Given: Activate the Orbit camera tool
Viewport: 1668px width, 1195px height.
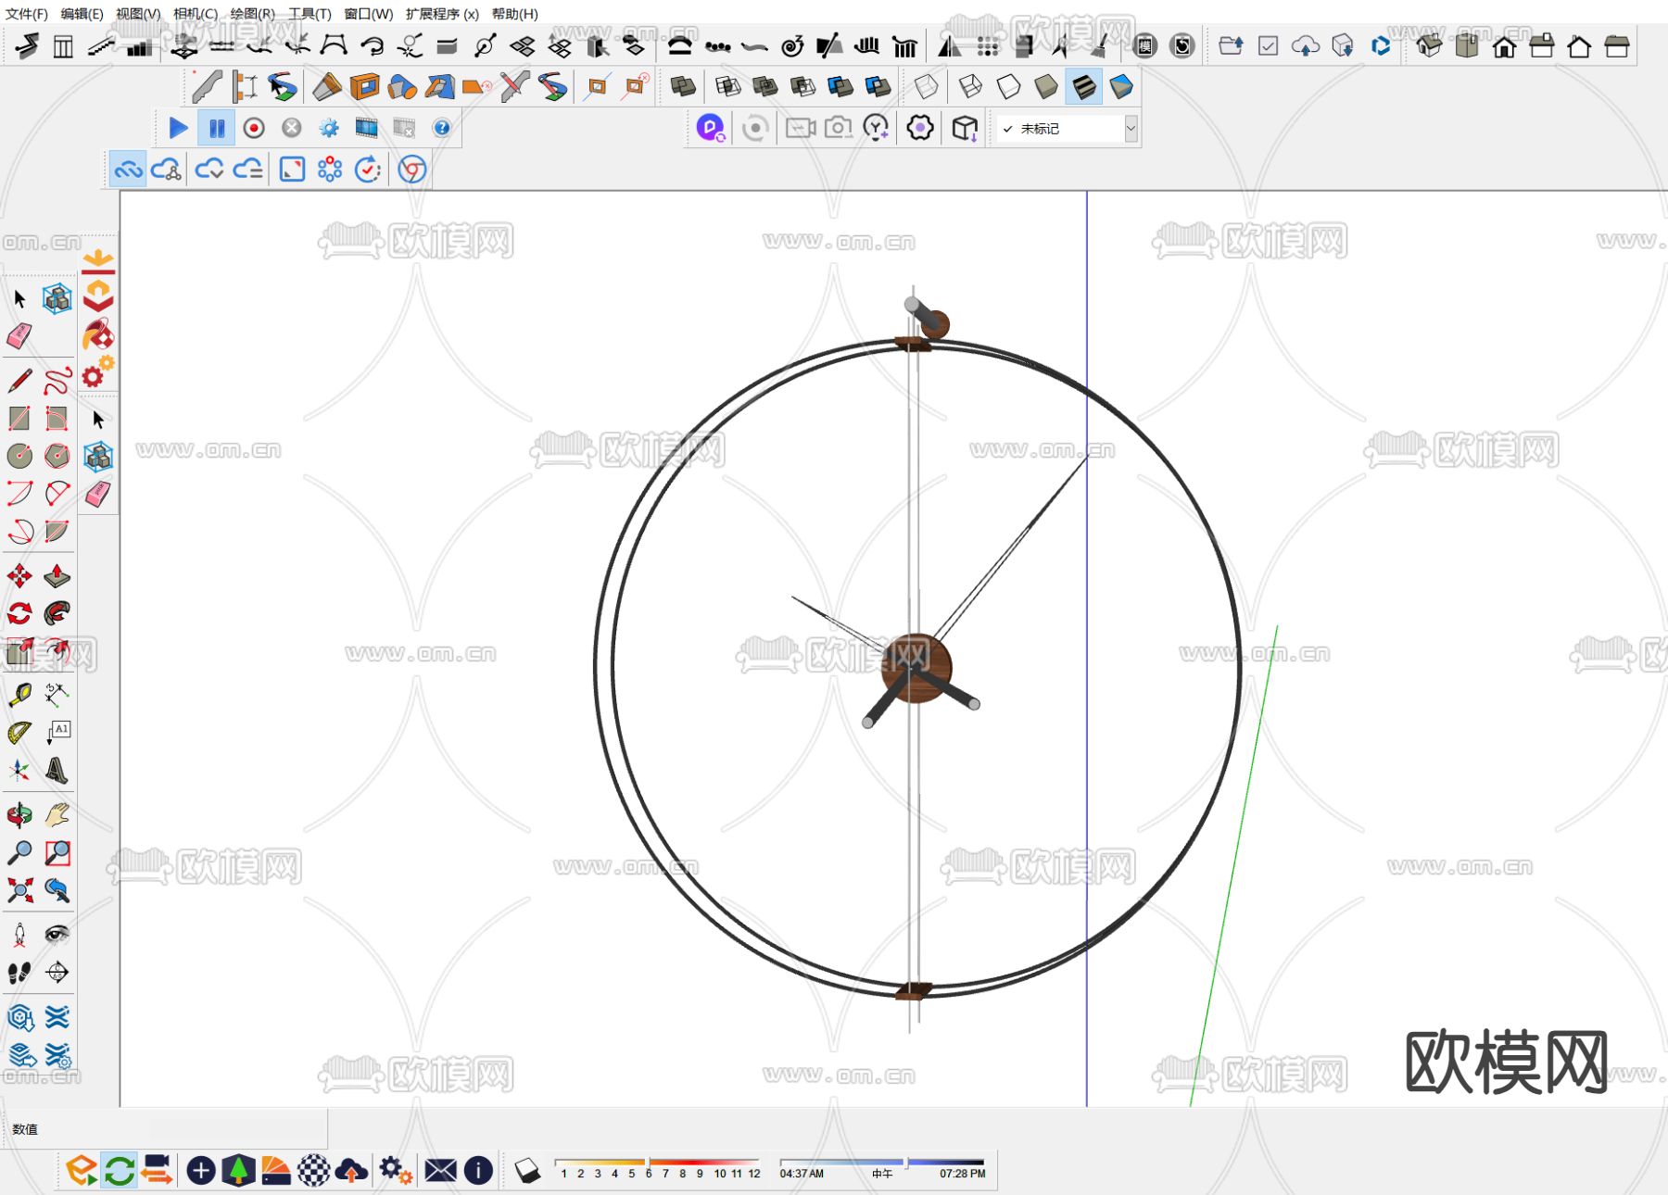Looking at the screenshot, I should [19, 815].
